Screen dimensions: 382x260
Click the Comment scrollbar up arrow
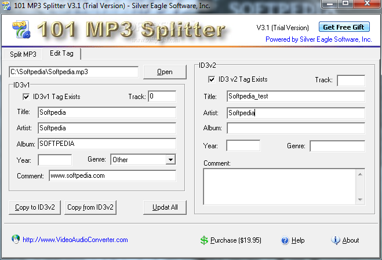[x=360, y=174]
